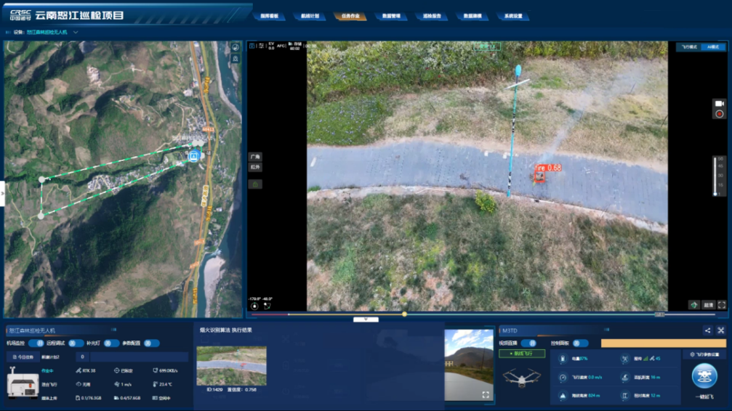Click the fire 0.68 detection box
Screen dimensions: 732x411
point(539,176)
